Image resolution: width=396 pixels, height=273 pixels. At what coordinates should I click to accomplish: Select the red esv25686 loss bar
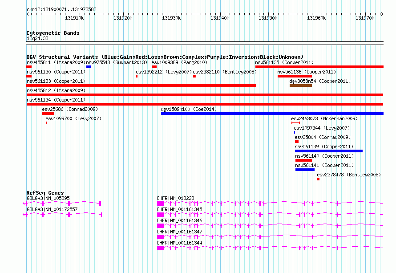pyautogui.click(x=48, y=114)
